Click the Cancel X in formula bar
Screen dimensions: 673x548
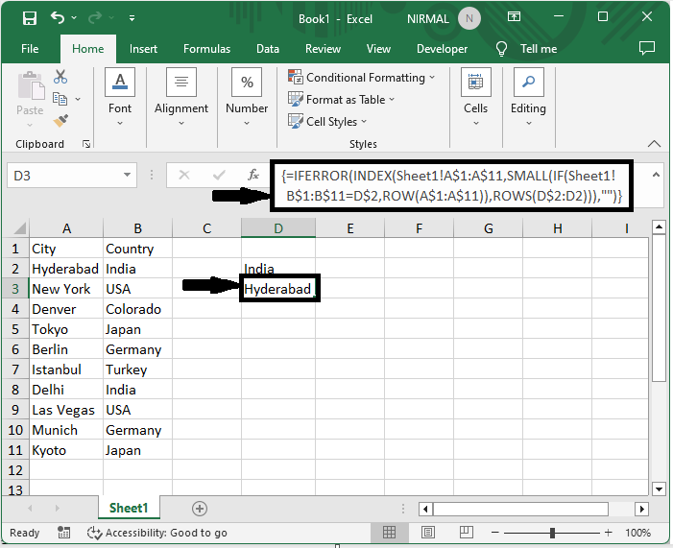184,175
